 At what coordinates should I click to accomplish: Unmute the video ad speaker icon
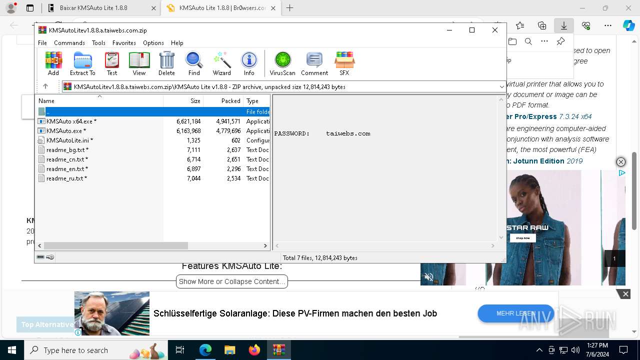[x=429, y=276]
